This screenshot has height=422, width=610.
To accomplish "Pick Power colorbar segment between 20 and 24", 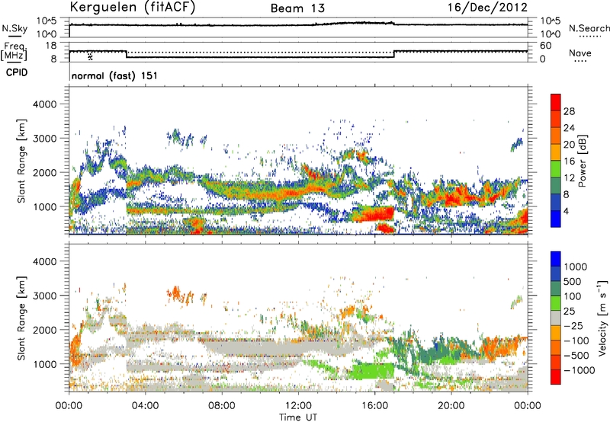I will pos(556,136).
